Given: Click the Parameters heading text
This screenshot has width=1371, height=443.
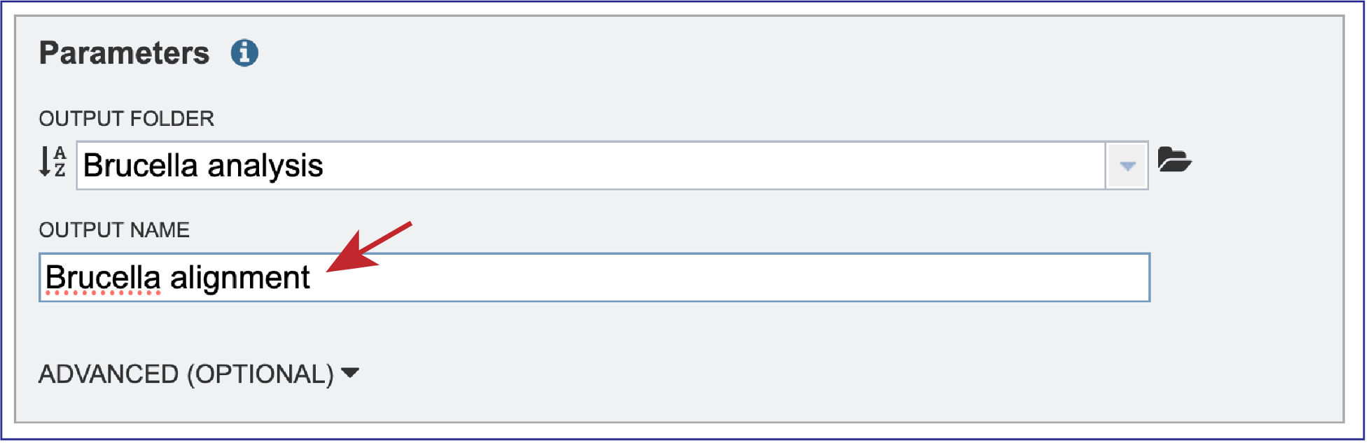Looking at the screenshot, I should 124,52.
